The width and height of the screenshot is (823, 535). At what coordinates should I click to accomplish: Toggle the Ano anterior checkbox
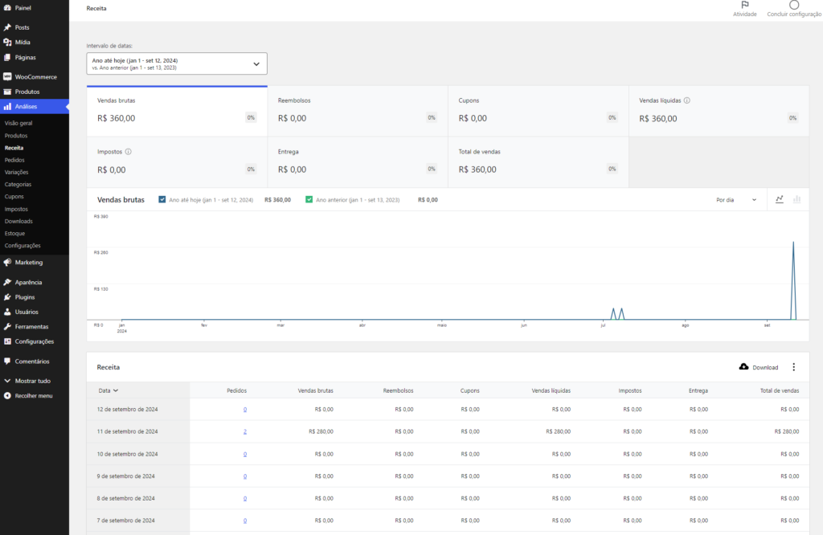point(309,199)
